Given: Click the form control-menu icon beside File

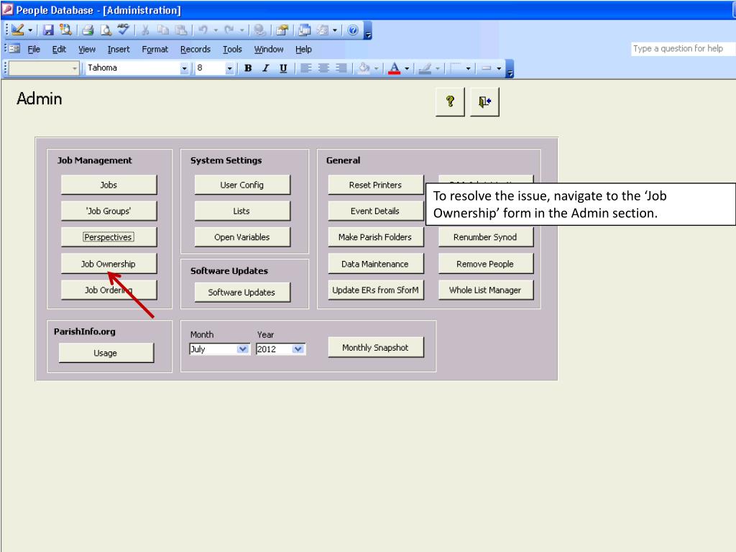Looking at the screenshot, I should [14, 48].
